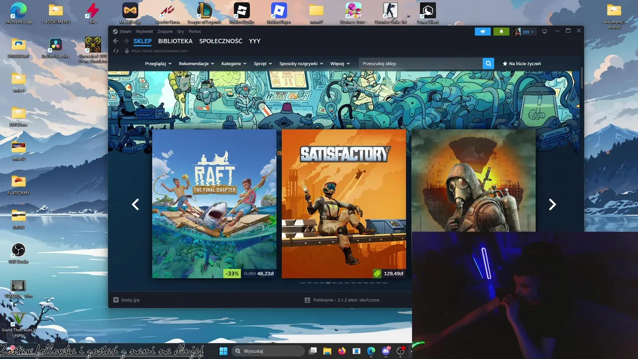
Task: Click the 129,49zł Satisfactory price
Action: (x=394, y=273)
